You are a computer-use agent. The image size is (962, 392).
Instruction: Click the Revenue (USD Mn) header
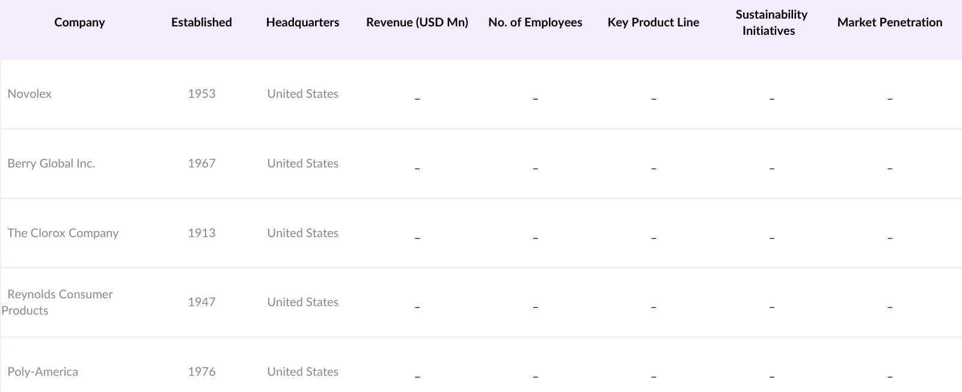coord(417,23)
